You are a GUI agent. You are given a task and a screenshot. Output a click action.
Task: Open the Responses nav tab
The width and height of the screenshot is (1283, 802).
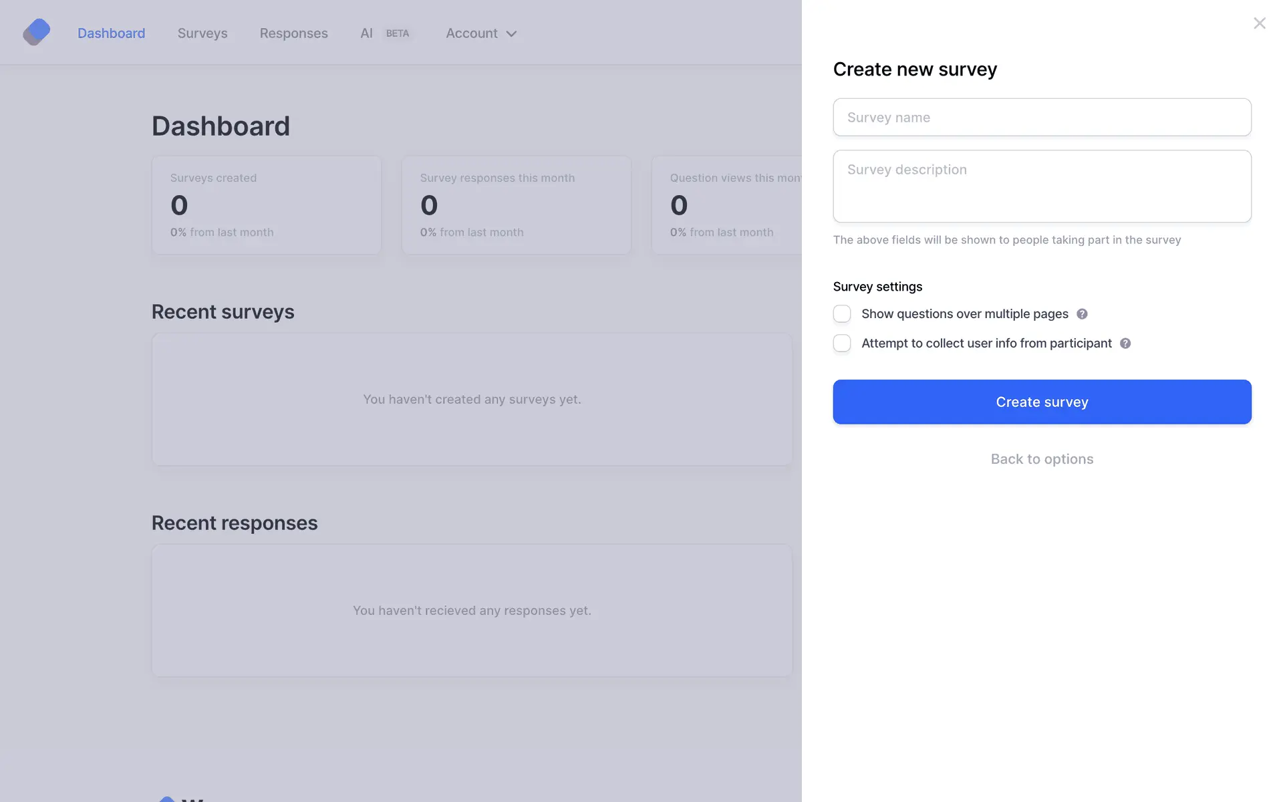(293, 33)
